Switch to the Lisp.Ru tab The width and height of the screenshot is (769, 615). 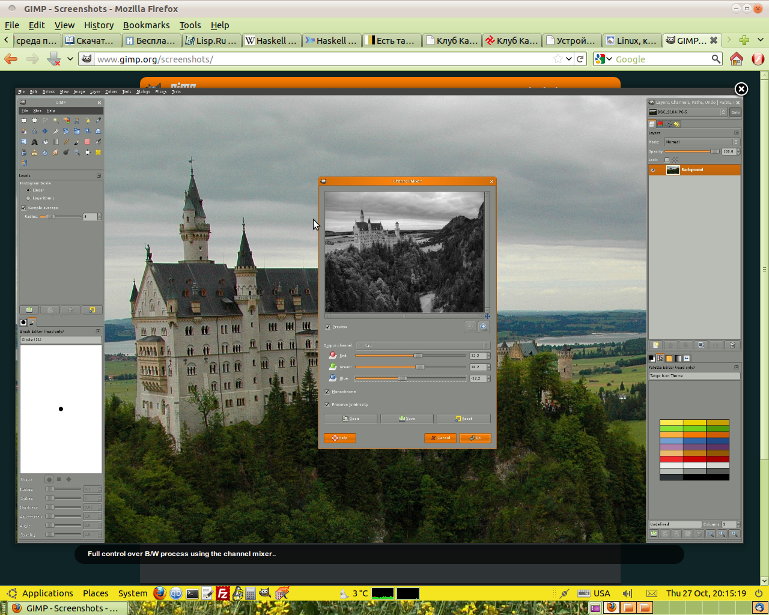coord(211,40)
